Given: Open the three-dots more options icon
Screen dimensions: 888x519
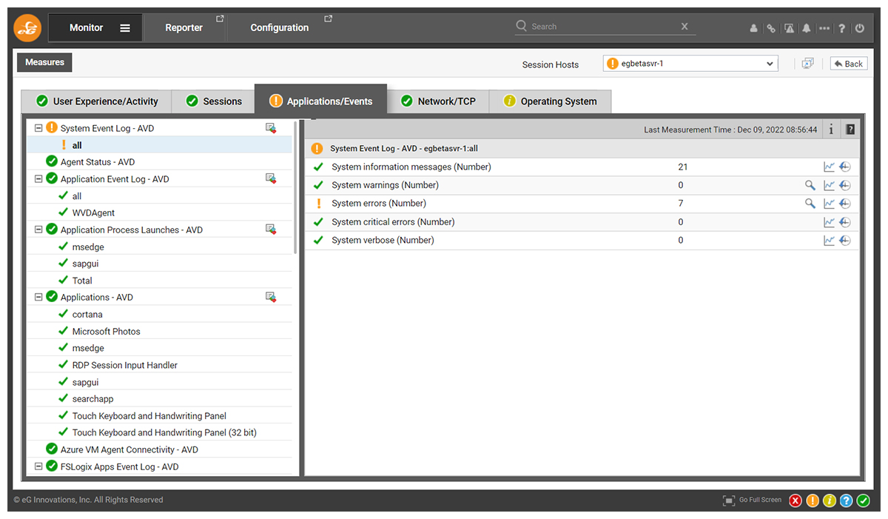Looking at the screenshot, I should pos(824,28).
